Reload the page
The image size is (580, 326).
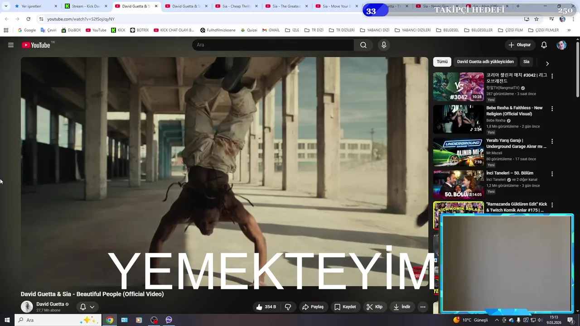point(28,19)
